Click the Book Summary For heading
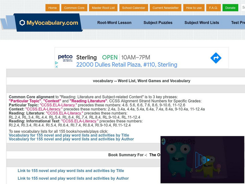The height and width of the screenshot is (184, 245). coord(128,155)
